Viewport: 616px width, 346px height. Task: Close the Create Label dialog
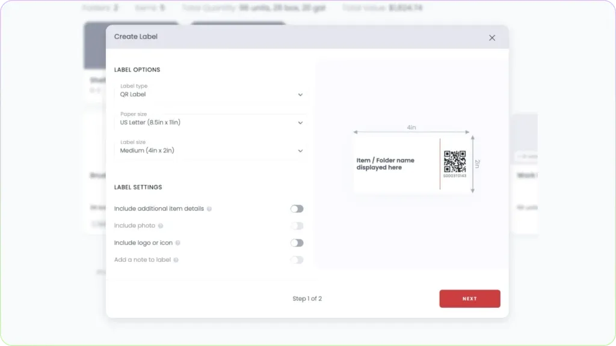coord(491,37)
